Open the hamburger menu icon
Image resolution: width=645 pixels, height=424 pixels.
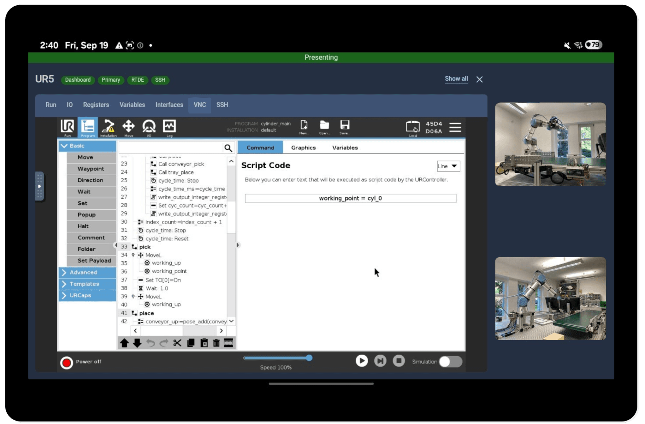coord(455,127)
